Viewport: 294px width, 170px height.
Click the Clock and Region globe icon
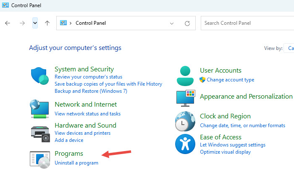(x=185, y=121)
